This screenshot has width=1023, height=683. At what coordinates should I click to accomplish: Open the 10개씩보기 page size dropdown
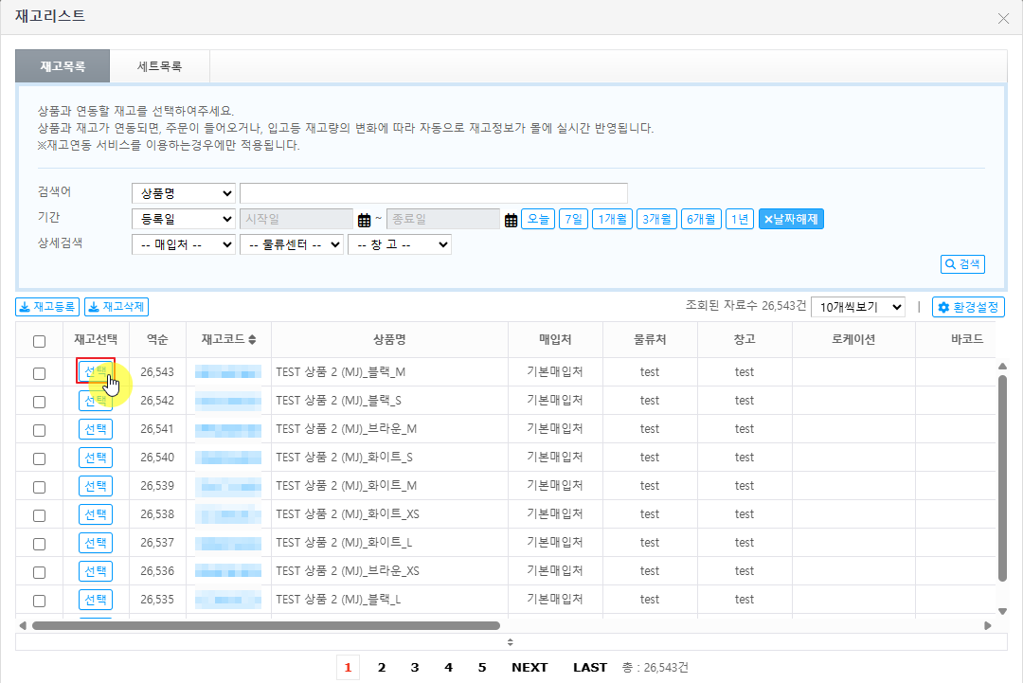[x=858, y=307]
